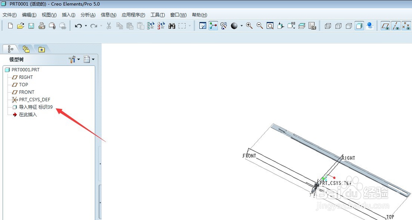
Task: Redo the last undone action
Action: (x=94, y=26)
